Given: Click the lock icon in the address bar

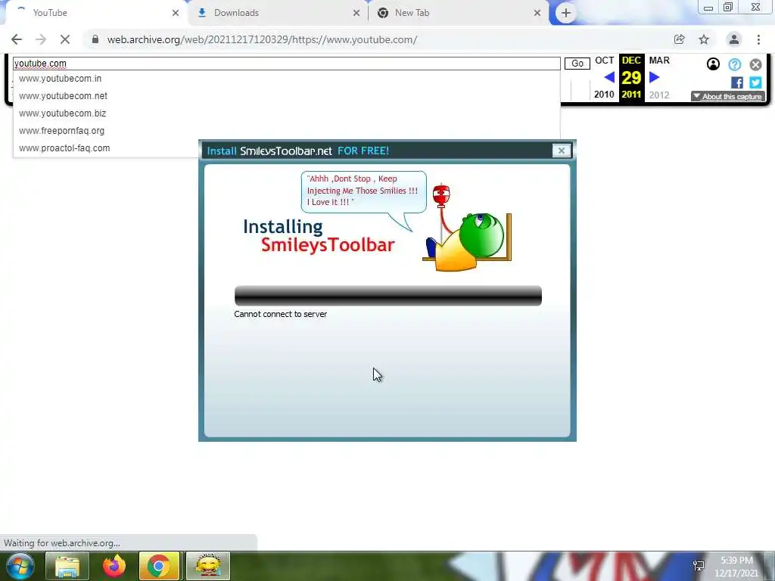Looking at the screenshot, I should coord(95,39).
